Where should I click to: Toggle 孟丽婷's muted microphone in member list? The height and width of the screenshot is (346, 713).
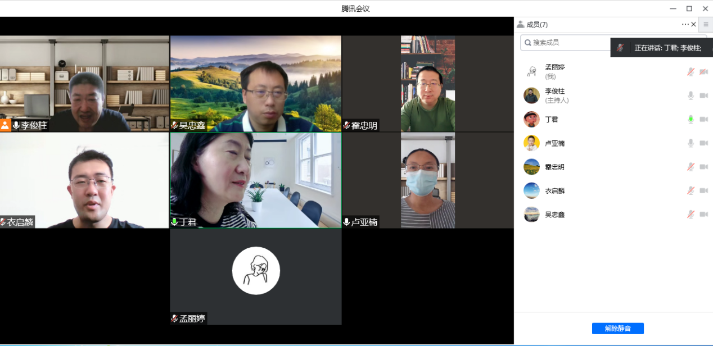(x=691, y=72)
